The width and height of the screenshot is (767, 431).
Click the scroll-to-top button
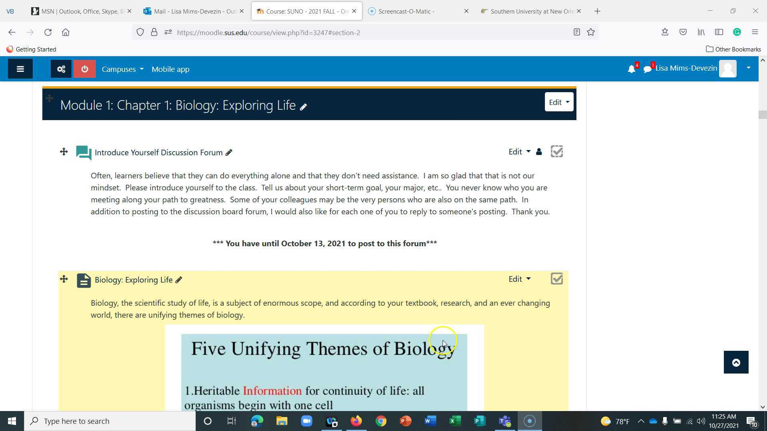pos(736,362)
